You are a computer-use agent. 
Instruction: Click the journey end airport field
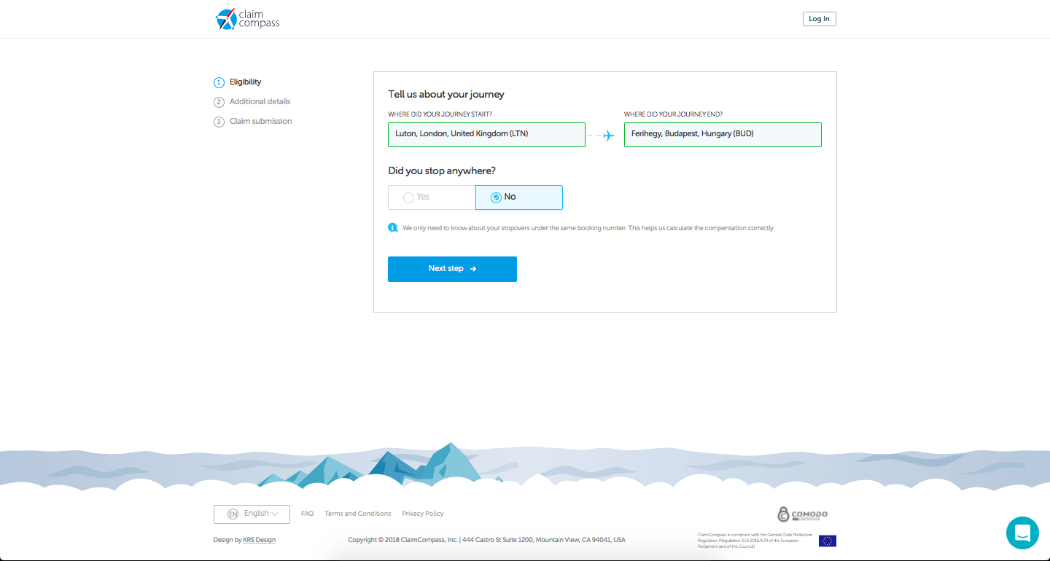[722, 135]
